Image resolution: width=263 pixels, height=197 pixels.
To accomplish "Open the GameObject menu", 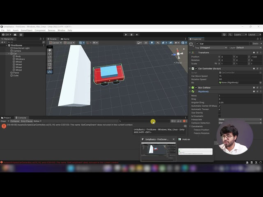I will [26, 30].
